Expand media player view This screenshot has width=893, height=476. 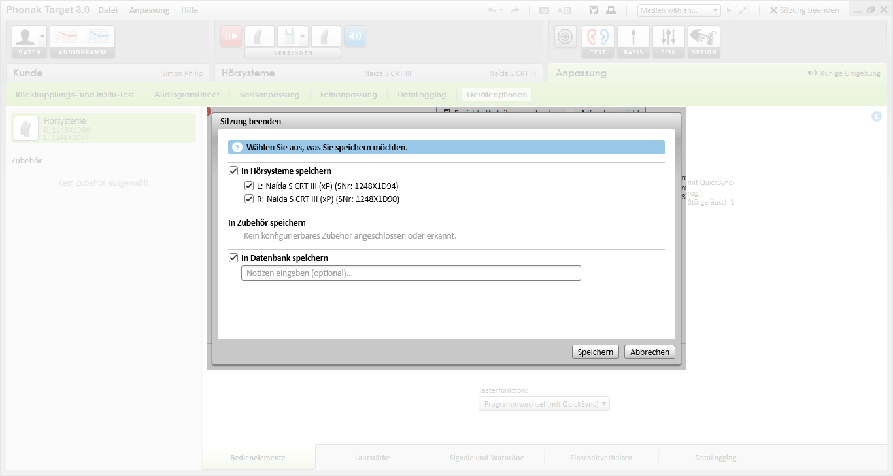pyautogui.click(x=743, y=10)
